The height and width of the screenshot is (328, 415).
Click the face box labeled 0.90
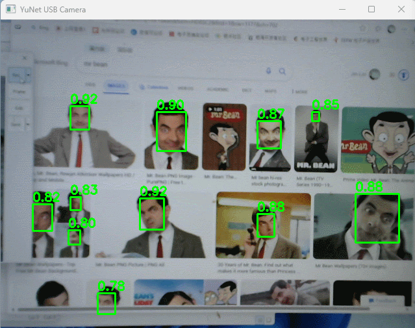coord(171,131)
